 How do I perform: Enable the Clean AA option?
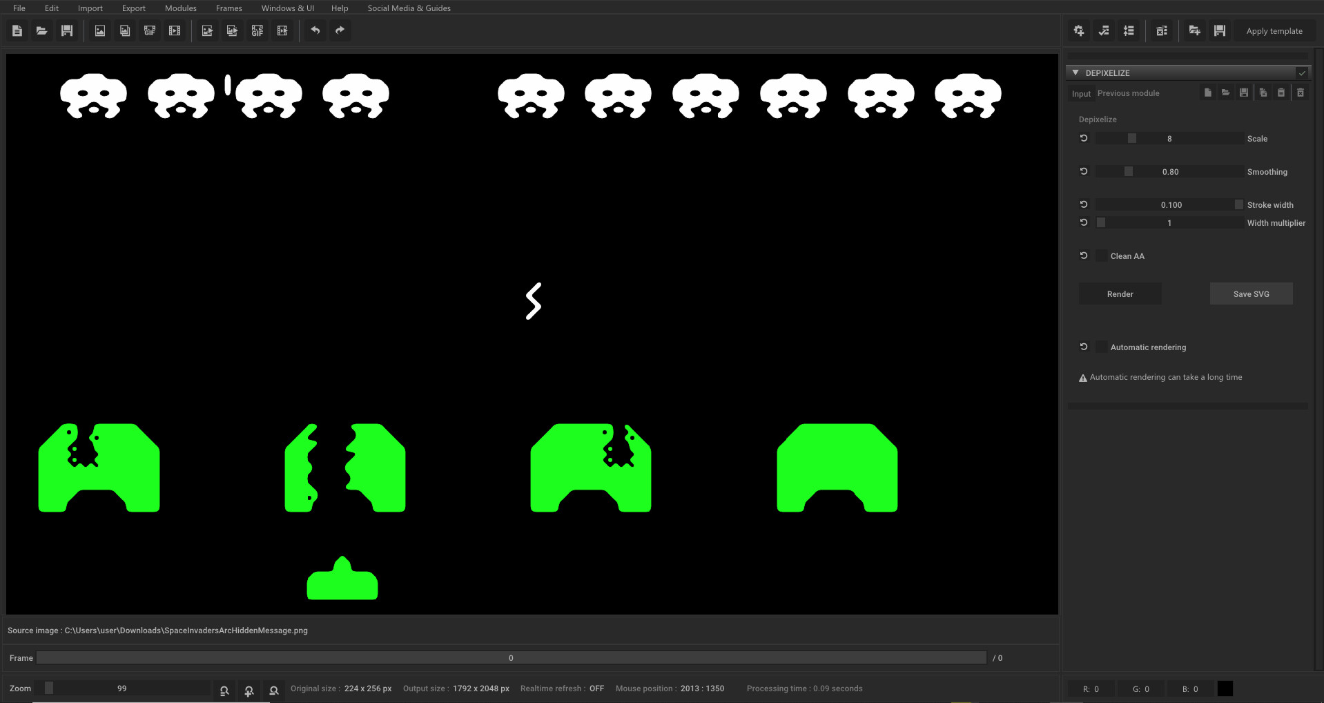pyautogui.click(x=1100, y=256)
